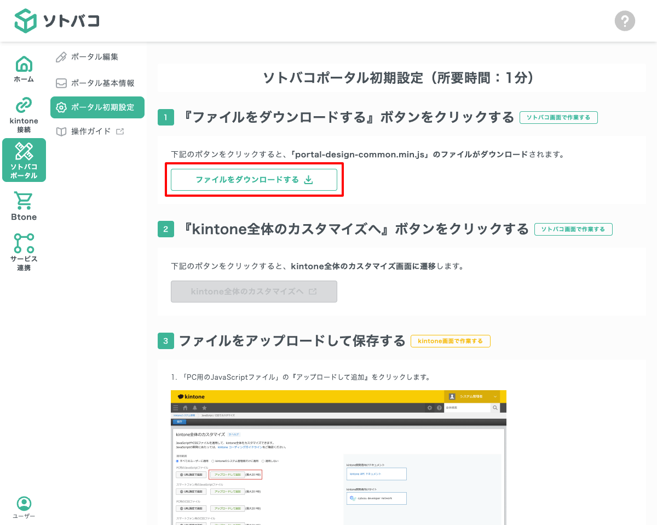
Task: Click the notification bell in the kintone screenshot
Action: click(195, 408)
